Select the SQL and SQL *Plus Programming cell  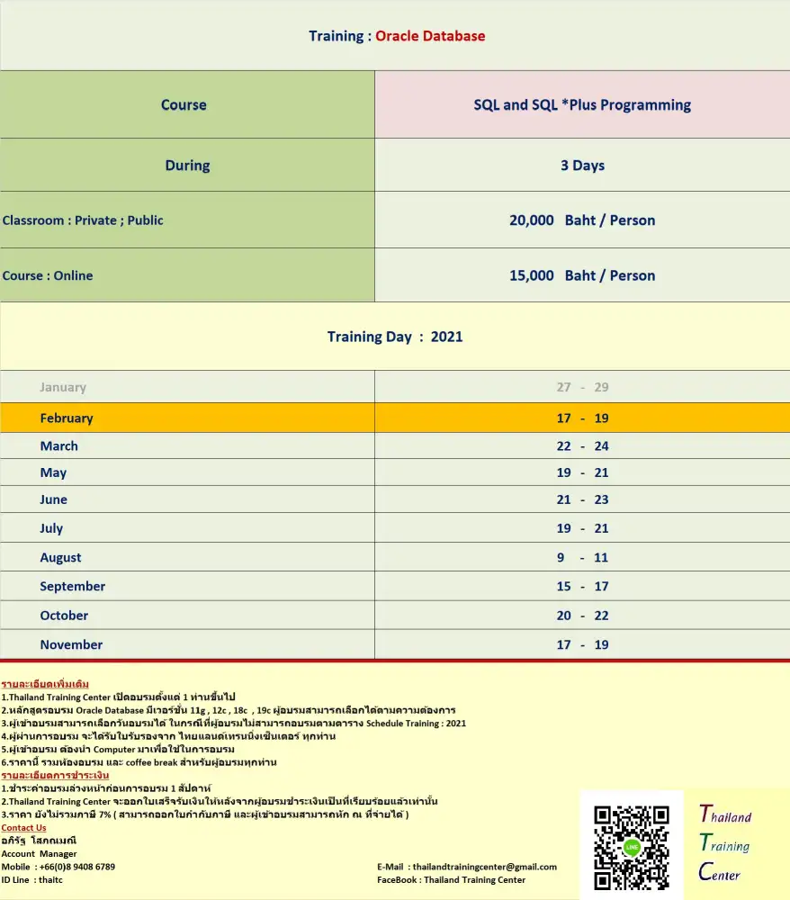coord(582,104)
